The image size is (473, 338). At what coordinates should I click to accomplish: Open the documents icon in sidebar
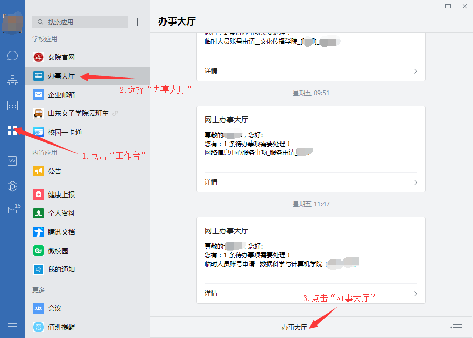pos(13,161)
